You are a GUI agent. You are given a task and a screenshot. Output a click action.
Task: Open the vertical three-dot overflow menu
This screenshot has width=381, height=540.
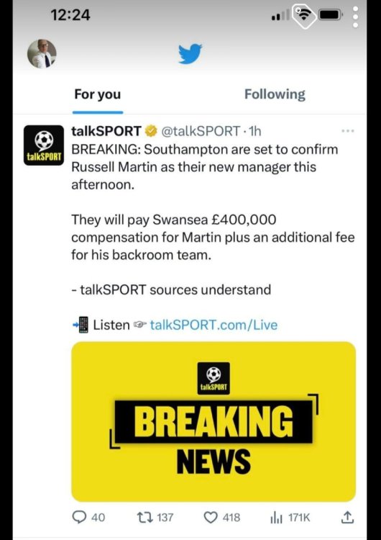(x=356, y=17)
